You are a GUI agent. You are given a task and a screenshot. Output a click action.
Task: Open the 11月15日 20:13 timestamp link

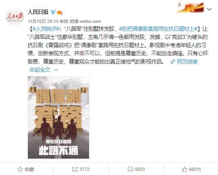[x=43, y=21]
